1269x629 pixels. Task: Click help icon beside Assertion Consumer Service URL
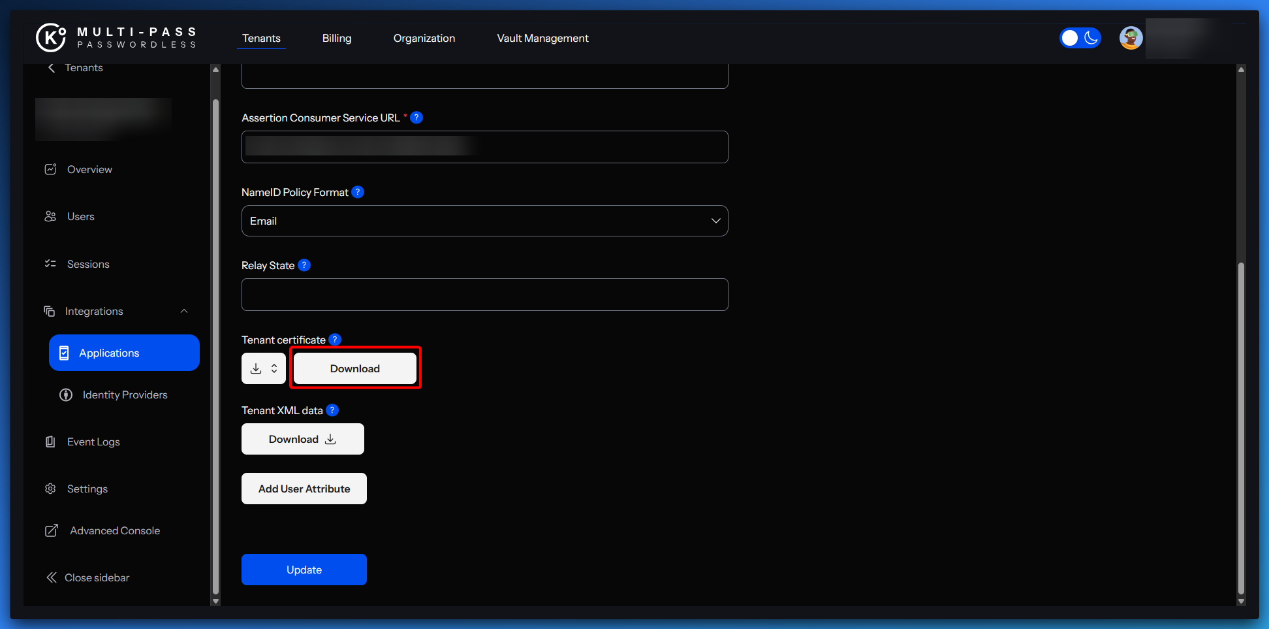point(416,118)
